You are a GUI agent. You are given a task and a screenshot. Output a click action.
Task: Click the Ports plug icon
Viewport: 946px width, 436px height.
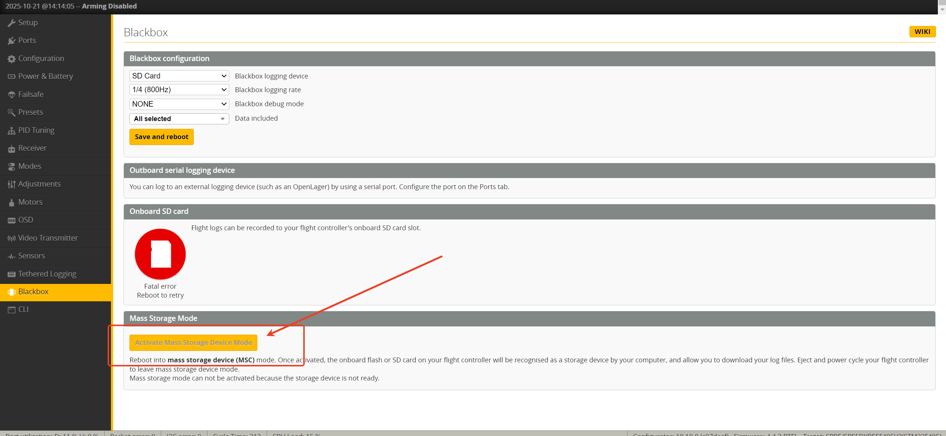point(11,41)
